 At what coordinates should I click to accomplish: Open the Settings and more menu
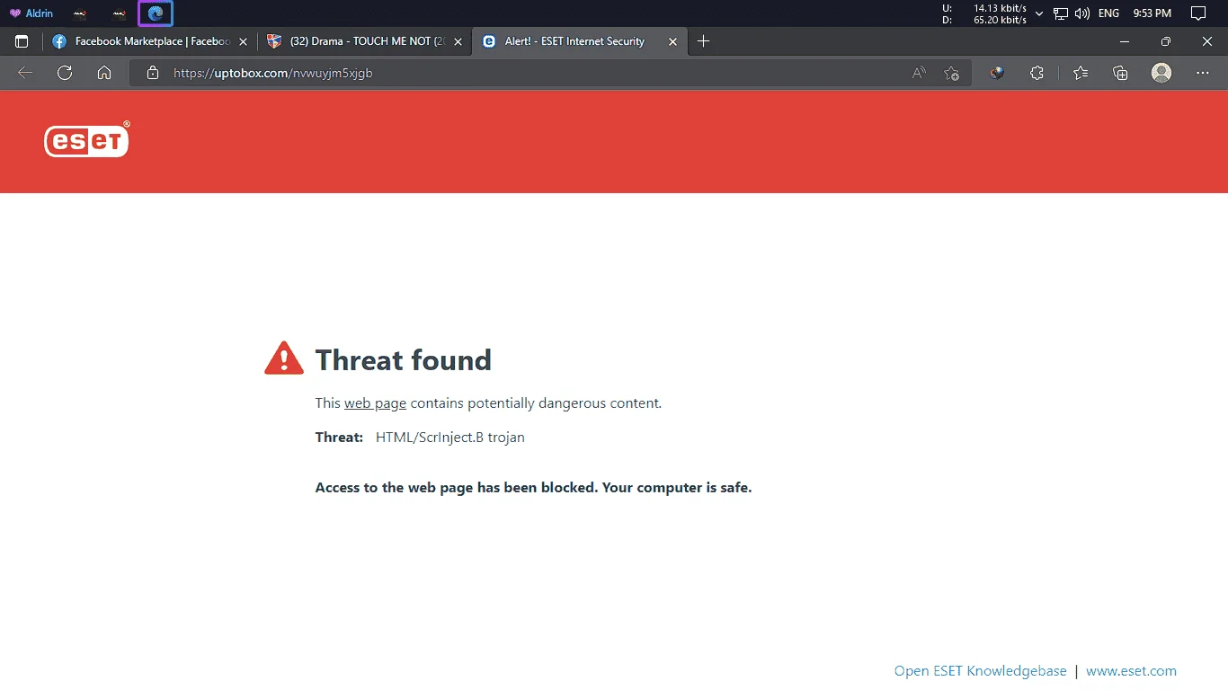(x=1203, y=73)
